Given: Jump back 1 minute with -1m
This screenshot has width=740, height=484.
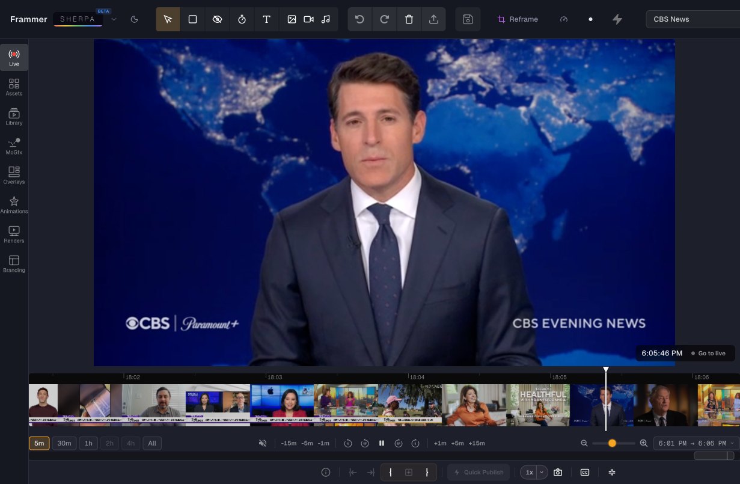Looking at the screenshot, I should 323,443.
